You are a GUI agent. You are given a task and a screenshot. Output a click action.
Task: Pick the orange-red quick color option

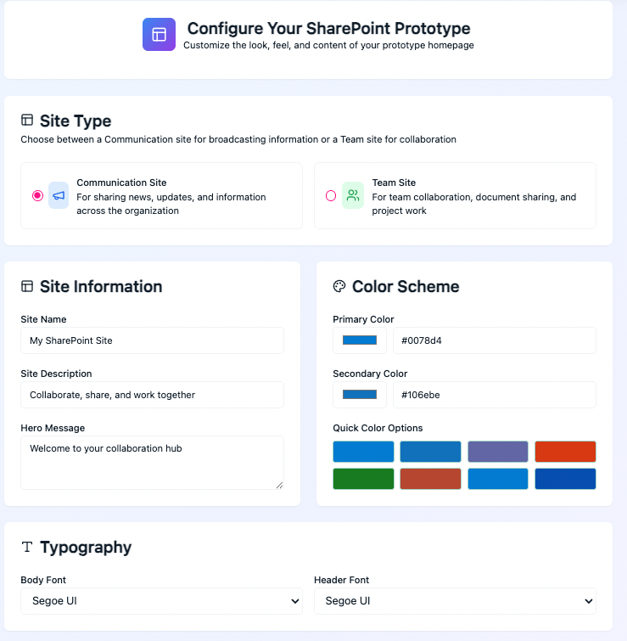[x=565, y=452]
